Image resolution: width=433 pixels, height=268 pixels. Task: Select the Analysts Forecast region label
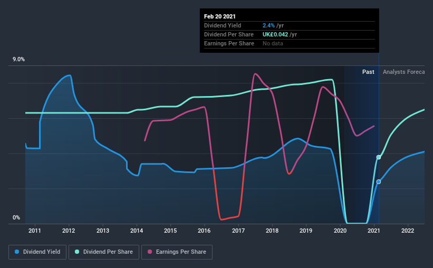(x=403, y=72)
